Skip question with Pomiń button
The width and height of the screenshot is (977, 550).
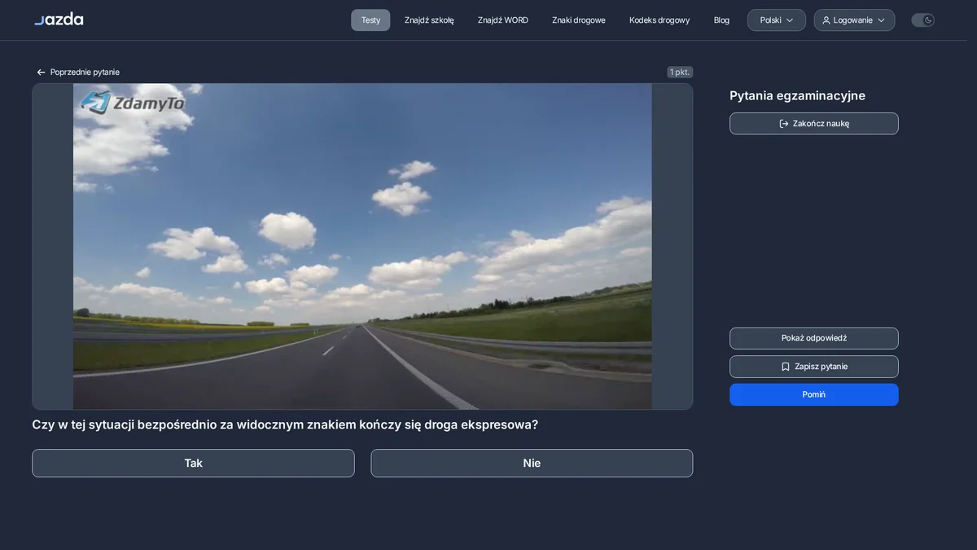[x=814, y=394]
